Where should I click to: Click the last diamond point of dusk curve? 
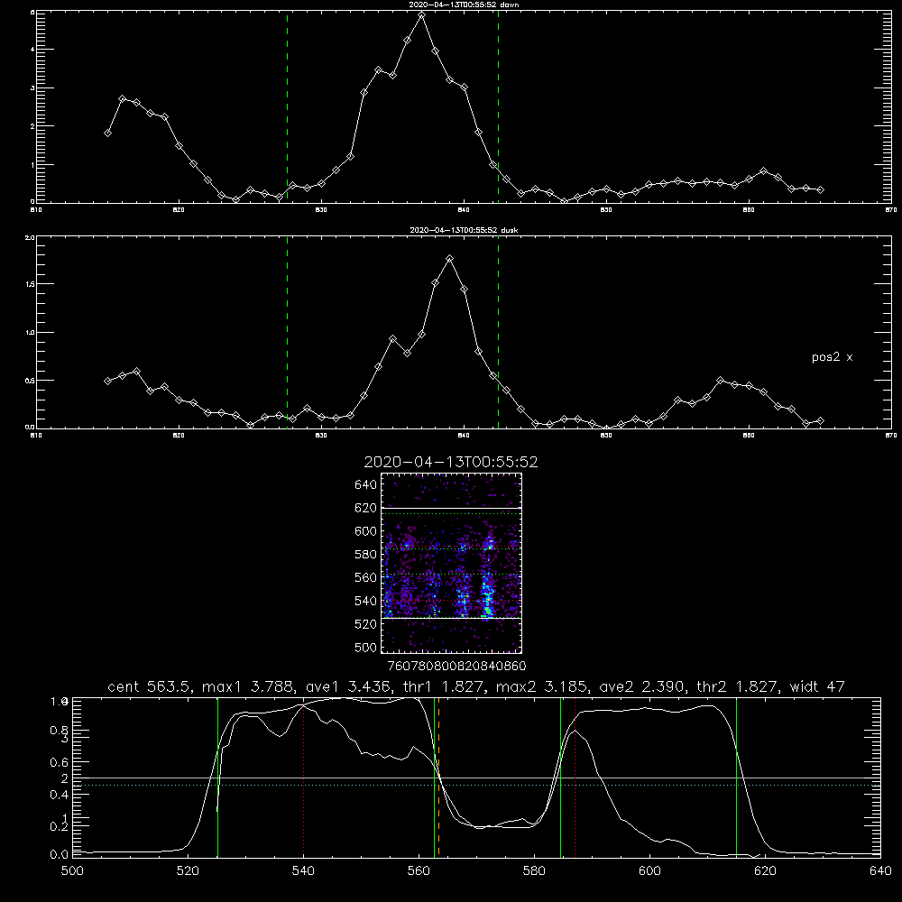point(820,421)
